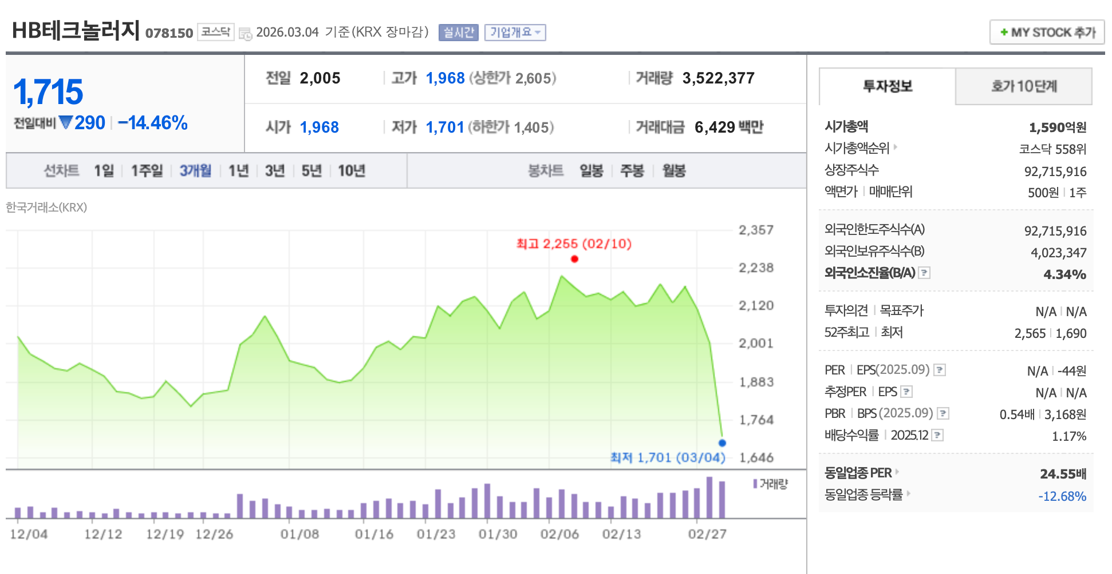The height and width of the screenshot is (574, 1112).
Task: Click the 코스닥 market badge
Action: 216,32
